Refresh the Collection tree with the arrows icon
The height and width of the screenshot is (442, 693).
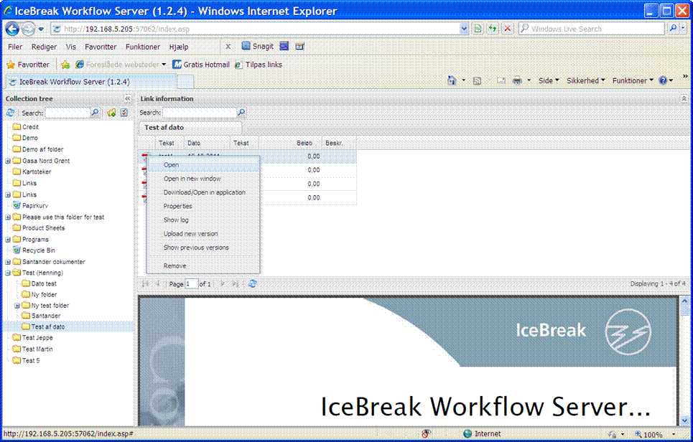point(11,113)
